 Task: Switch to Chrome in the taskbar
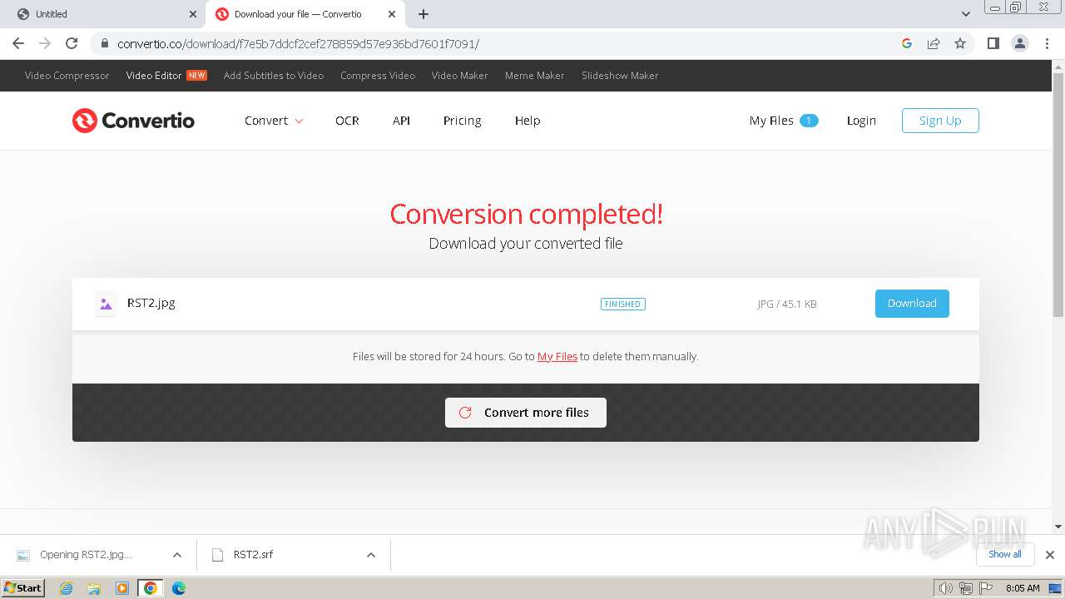(x=150, y=588)
